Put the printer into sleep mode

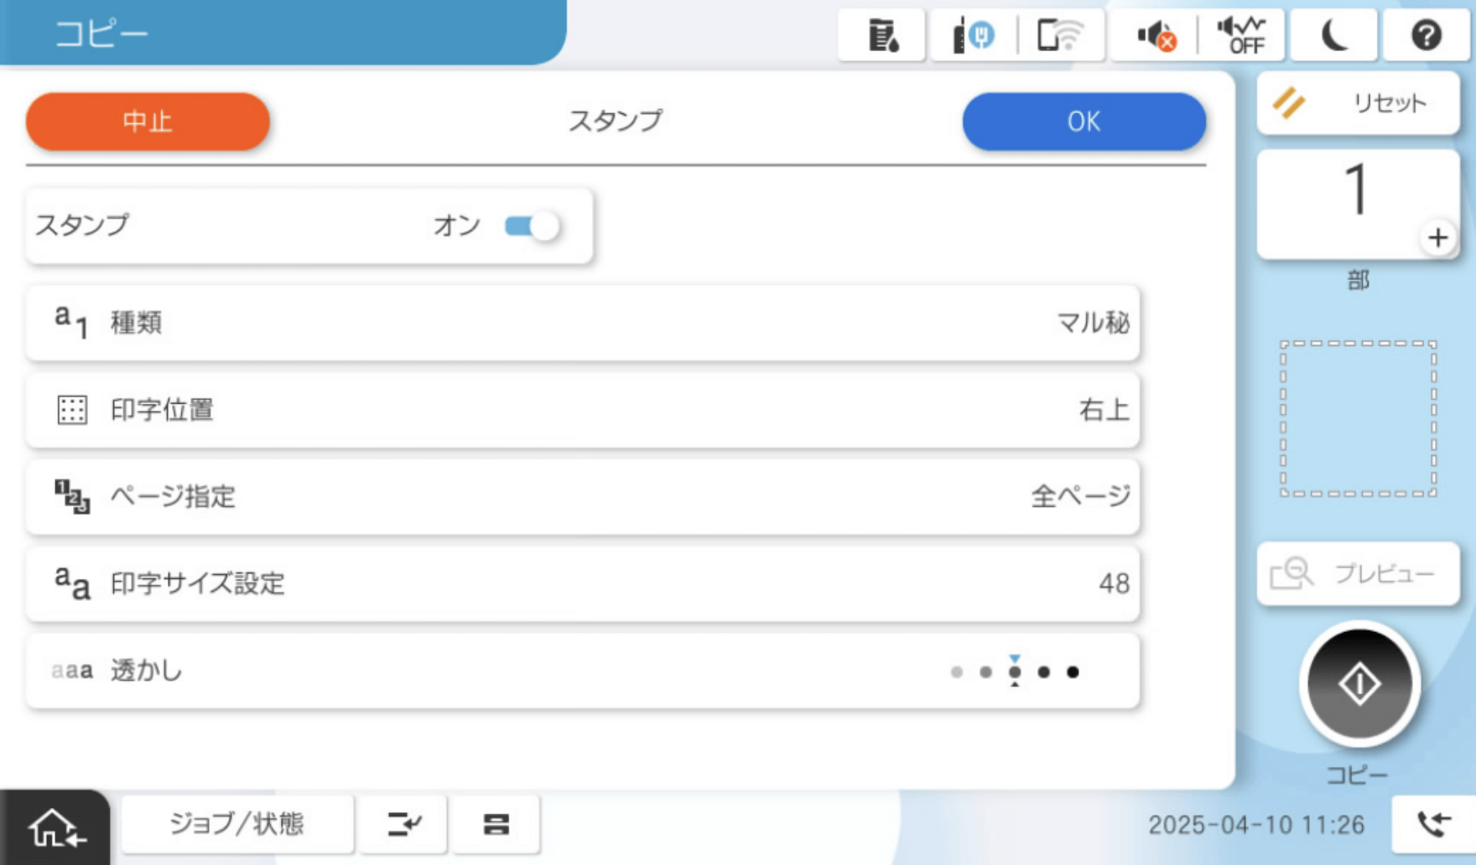(1332, 35)
